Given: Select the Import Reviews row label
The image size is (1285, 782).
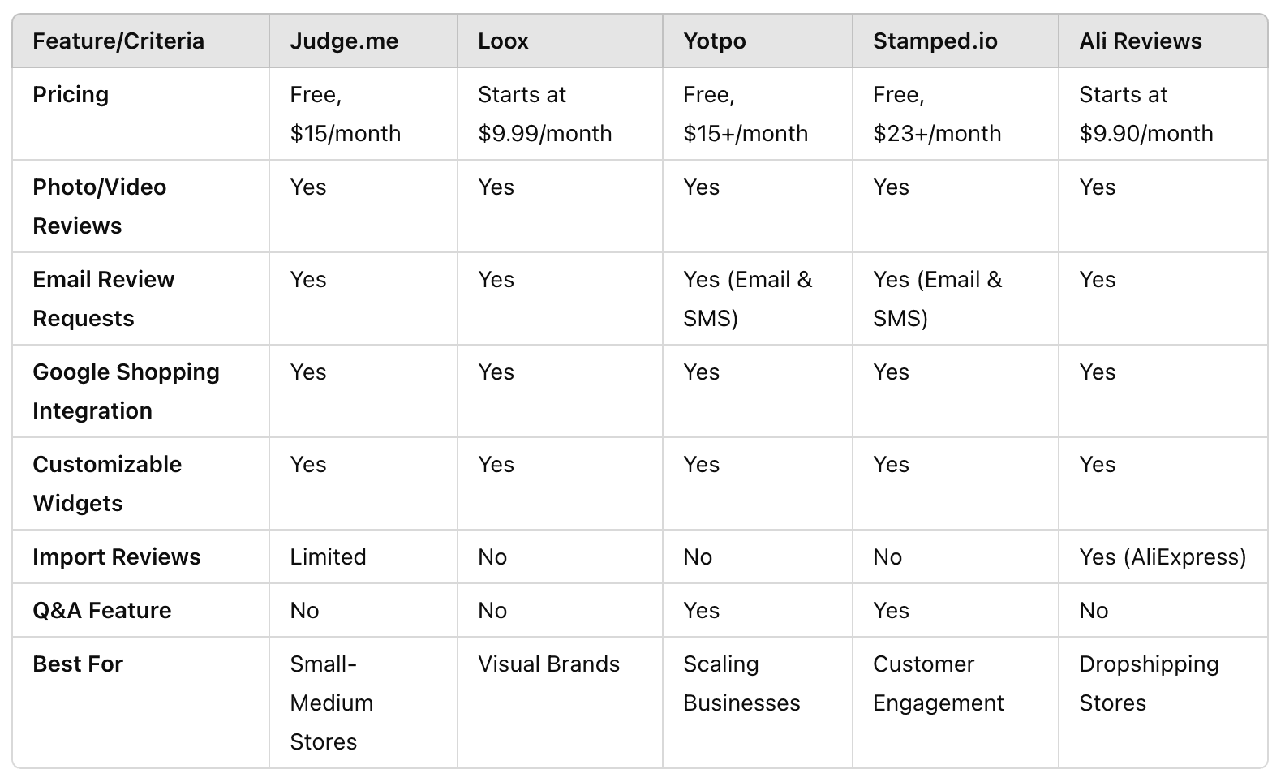Looking at the screenshot, I should tap(116, 557).
